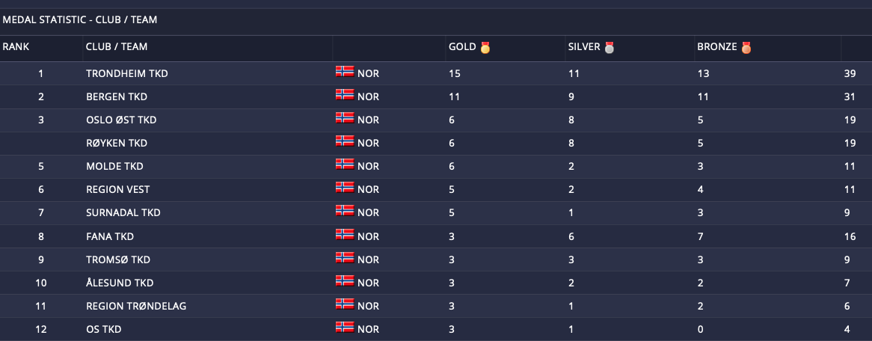Click the Norway flag beside Trondheim TKD
Image resolution: width=872 pixels, height=341 pixels.
coord(345,71)
